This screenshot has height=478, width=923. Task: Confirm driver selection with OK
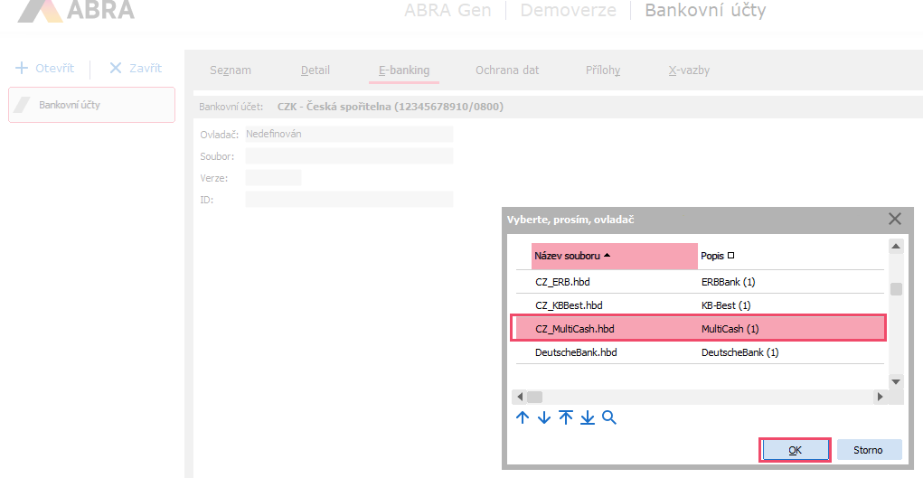[795, 450]
